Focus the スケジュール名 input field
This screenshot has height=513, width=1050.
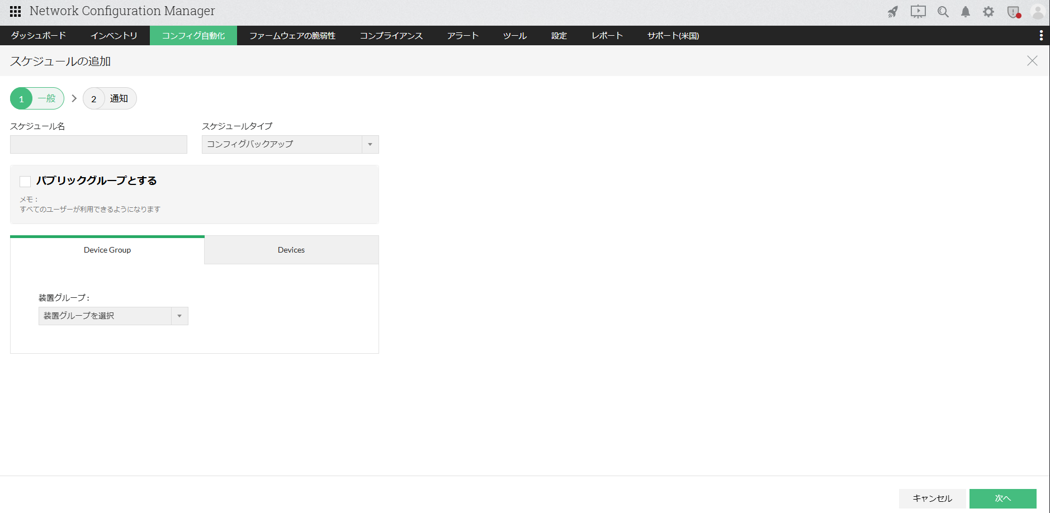pyautogui.click(x=98, y=144)
